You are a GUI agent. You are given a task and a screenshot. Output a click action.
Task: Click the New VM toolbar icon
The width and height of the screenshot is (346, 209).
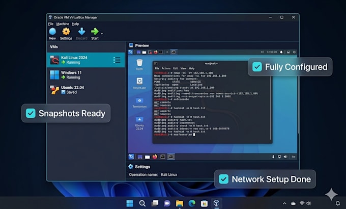(x=52, y=32)
